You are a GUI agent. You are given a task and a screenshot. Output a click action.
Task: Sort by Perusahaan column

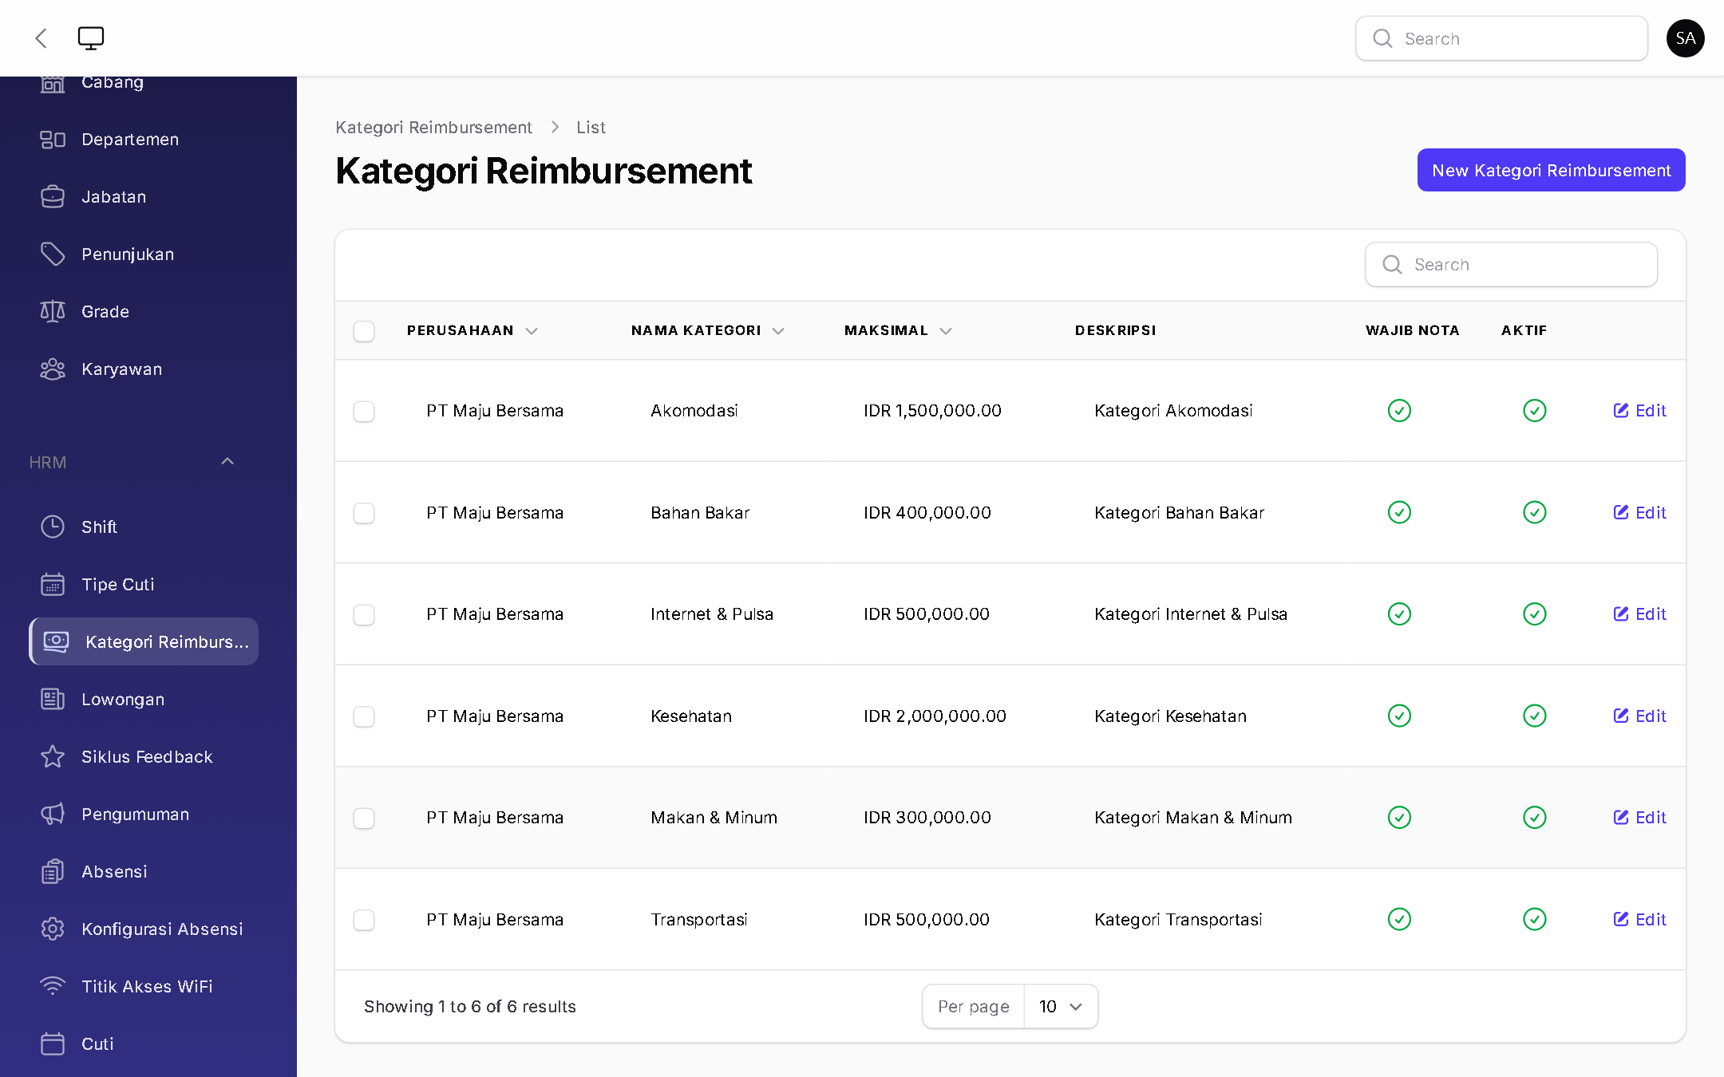[x=473, y=330]
